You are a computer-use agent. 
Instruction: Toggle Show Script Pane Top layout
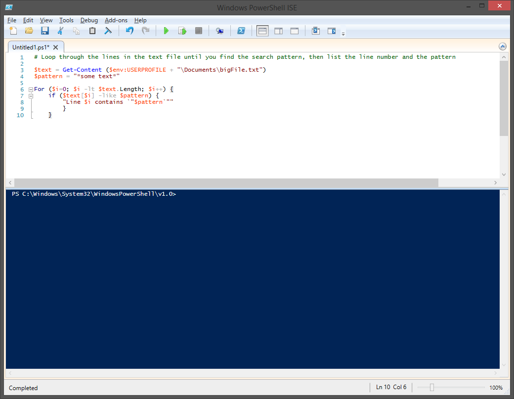coord(262,31)
